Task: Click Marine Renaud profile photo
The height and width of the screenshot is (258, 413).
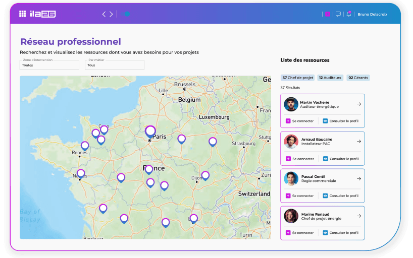Action: pos(291,216)
